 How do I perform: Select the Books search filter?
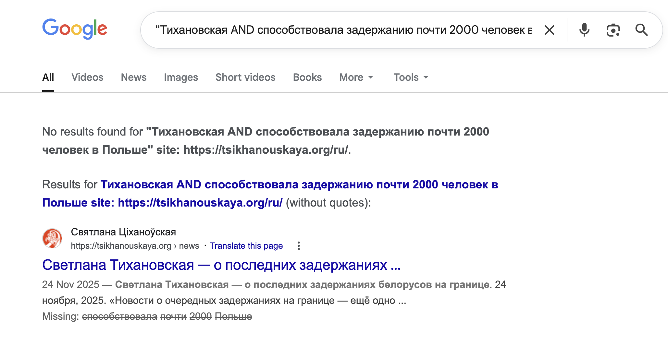(307, 77)
